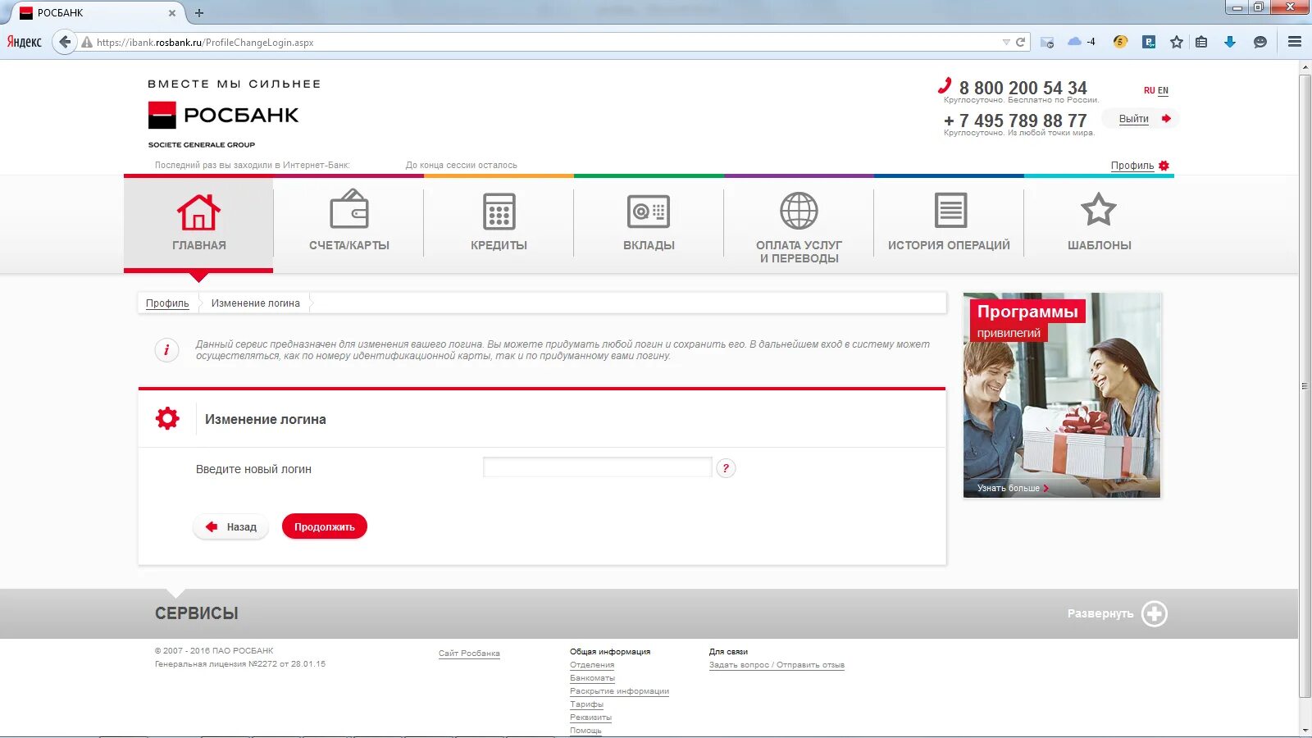
Task: Click the scrollbar down arrow
Action: pos(1305,730)
